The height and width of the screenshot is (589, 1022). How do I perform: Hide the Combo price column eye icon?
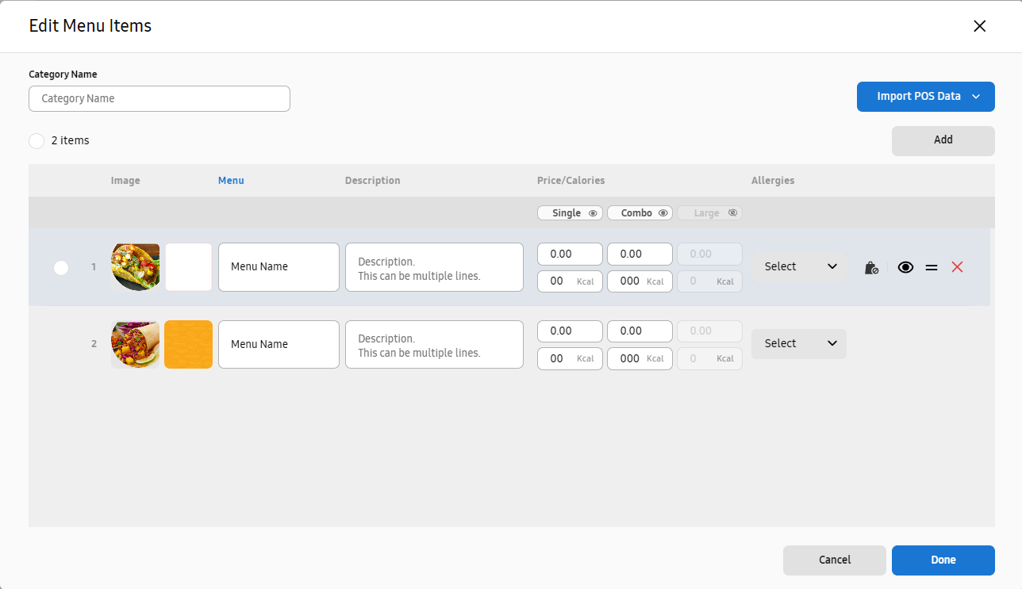(663, 213)
